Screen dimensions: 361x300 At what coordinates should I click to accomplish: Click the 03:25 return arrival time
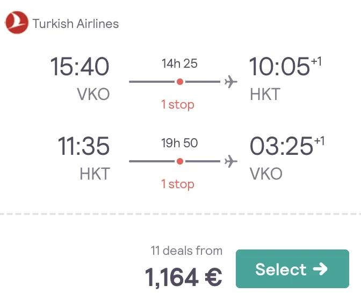[281, 146]
